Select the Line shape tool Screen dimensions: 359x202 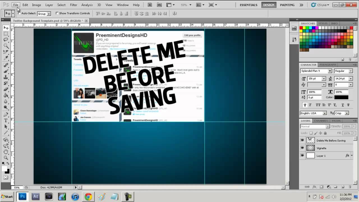point(6,133)
